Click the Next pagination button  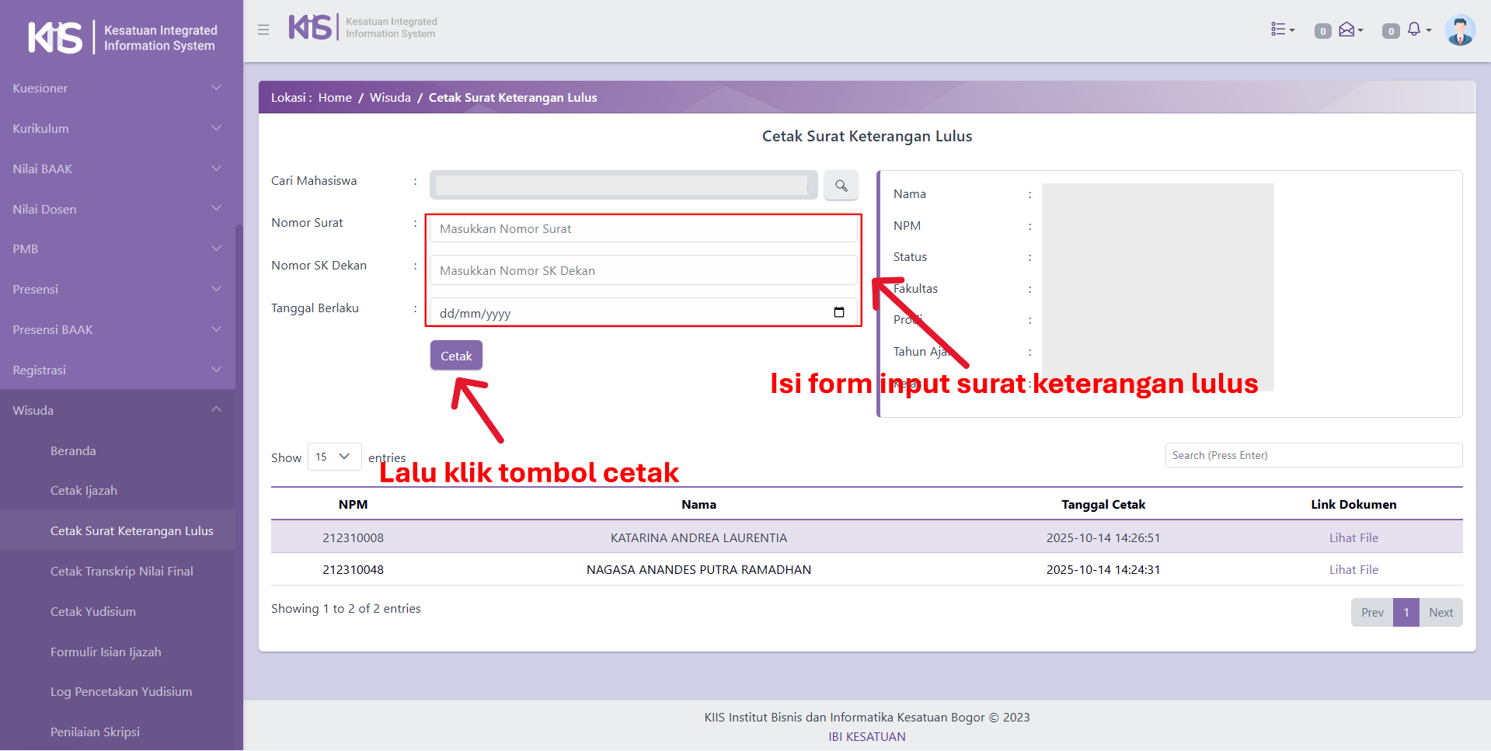click(x=1440, y=612)
